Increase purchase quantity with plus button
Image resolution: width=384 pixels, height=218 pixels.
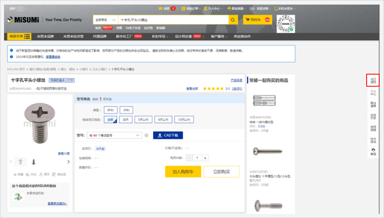[x=205, y=158]
